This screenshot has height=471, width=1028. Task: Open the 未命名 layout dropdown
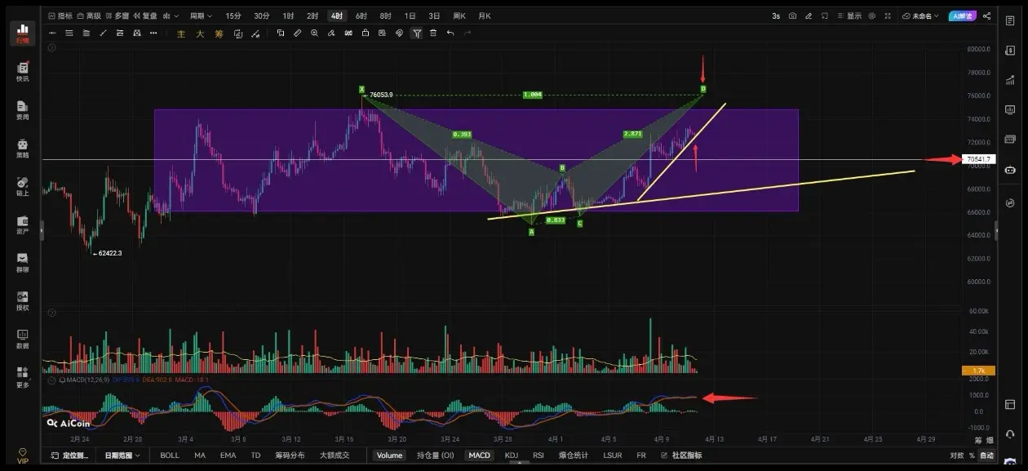(x=920, y=16)
